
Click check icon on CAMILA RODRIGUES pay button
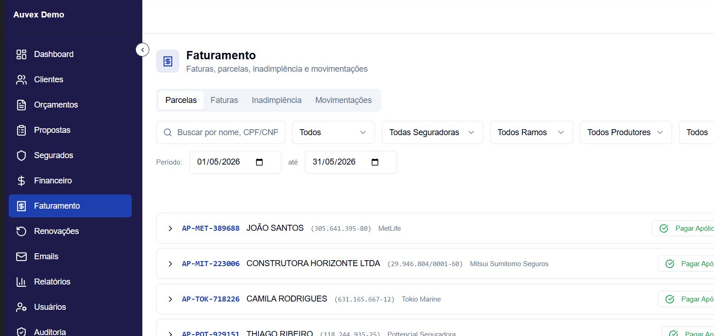(x=670, y=299)
